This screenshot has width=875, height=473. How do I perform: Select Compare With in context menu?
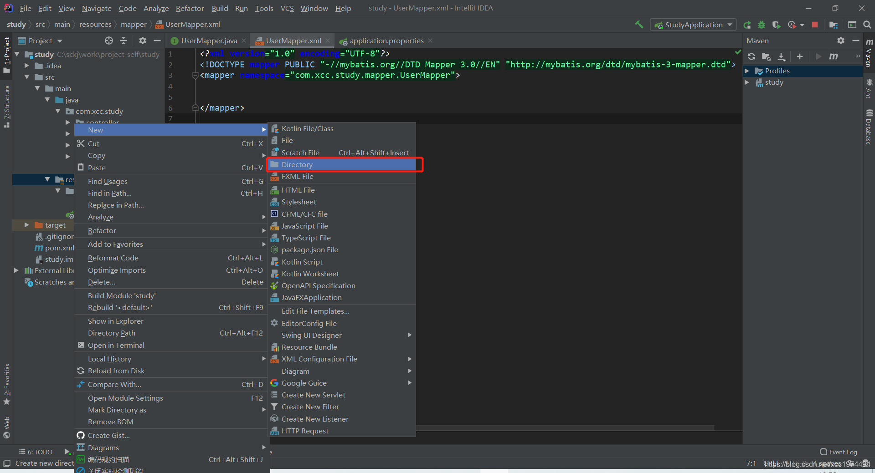[x=171, y=384]
